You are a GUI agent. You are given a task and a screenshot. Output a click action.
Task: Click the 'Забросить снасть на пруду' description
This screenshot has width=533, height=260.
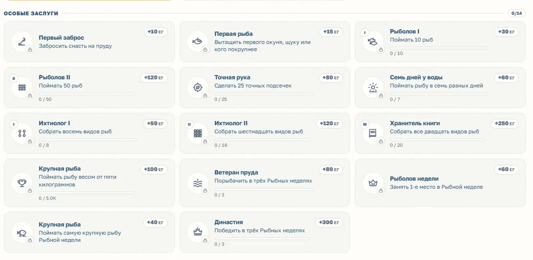[x=75, y=46]
